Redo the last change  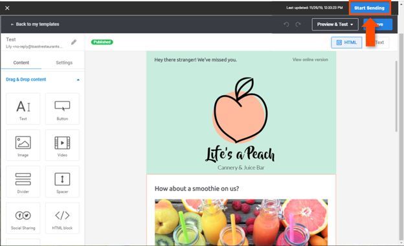coord(298,25)
